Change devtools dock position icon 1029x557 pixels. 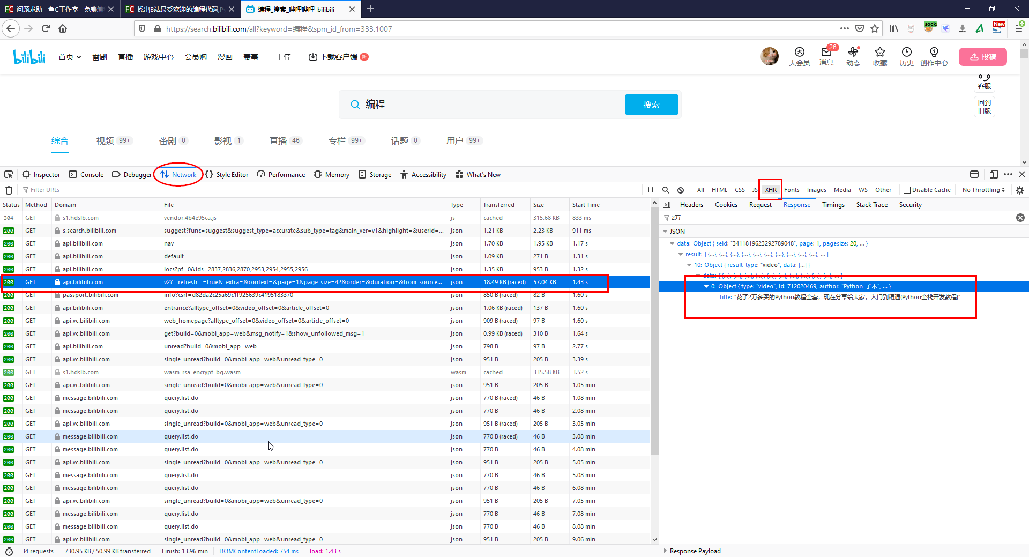tap(974, 174)
